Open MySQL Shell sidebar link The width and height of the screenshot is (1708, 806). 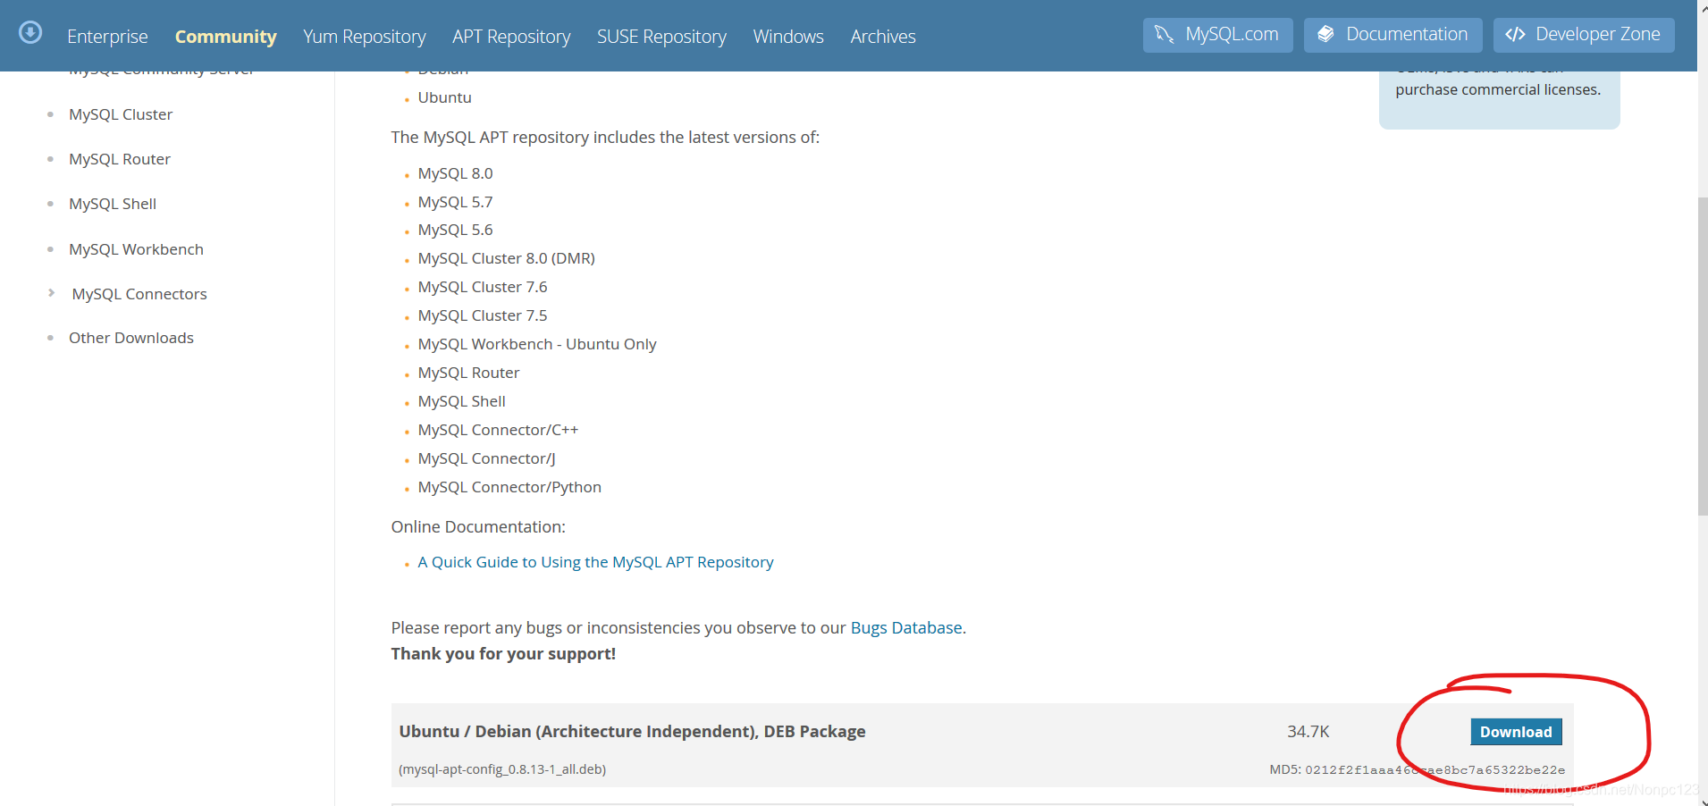[113, 204]
